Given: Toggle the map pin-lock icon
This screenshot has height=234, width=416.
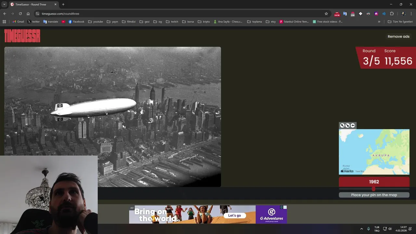Looking at the screenshot, I should tap(353, 125).
